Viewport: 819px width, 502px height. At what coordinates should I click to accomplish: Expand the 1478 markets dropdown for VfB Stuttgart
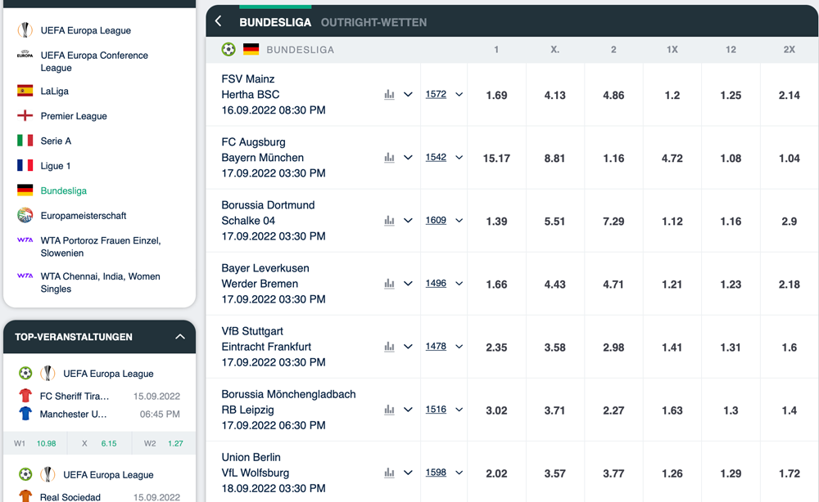[x=459, y=347]
